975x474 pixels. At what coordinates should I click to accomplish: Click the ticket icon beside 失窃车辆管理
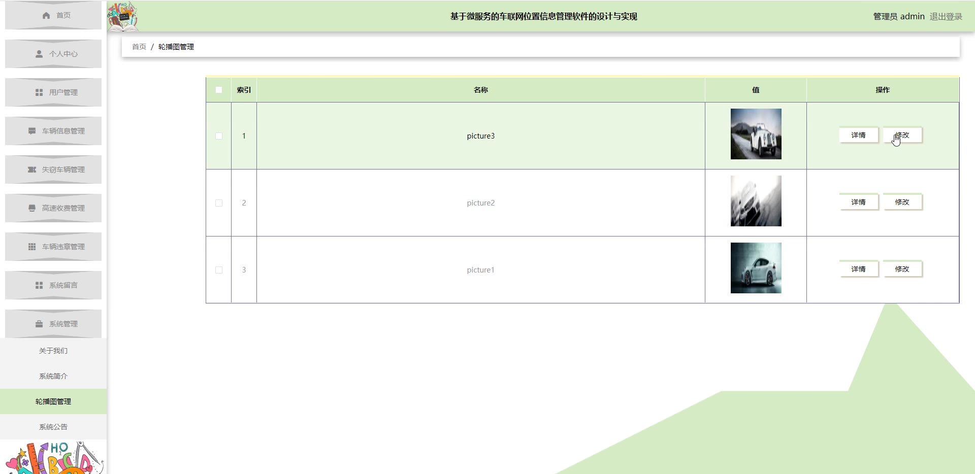[32, 170]
